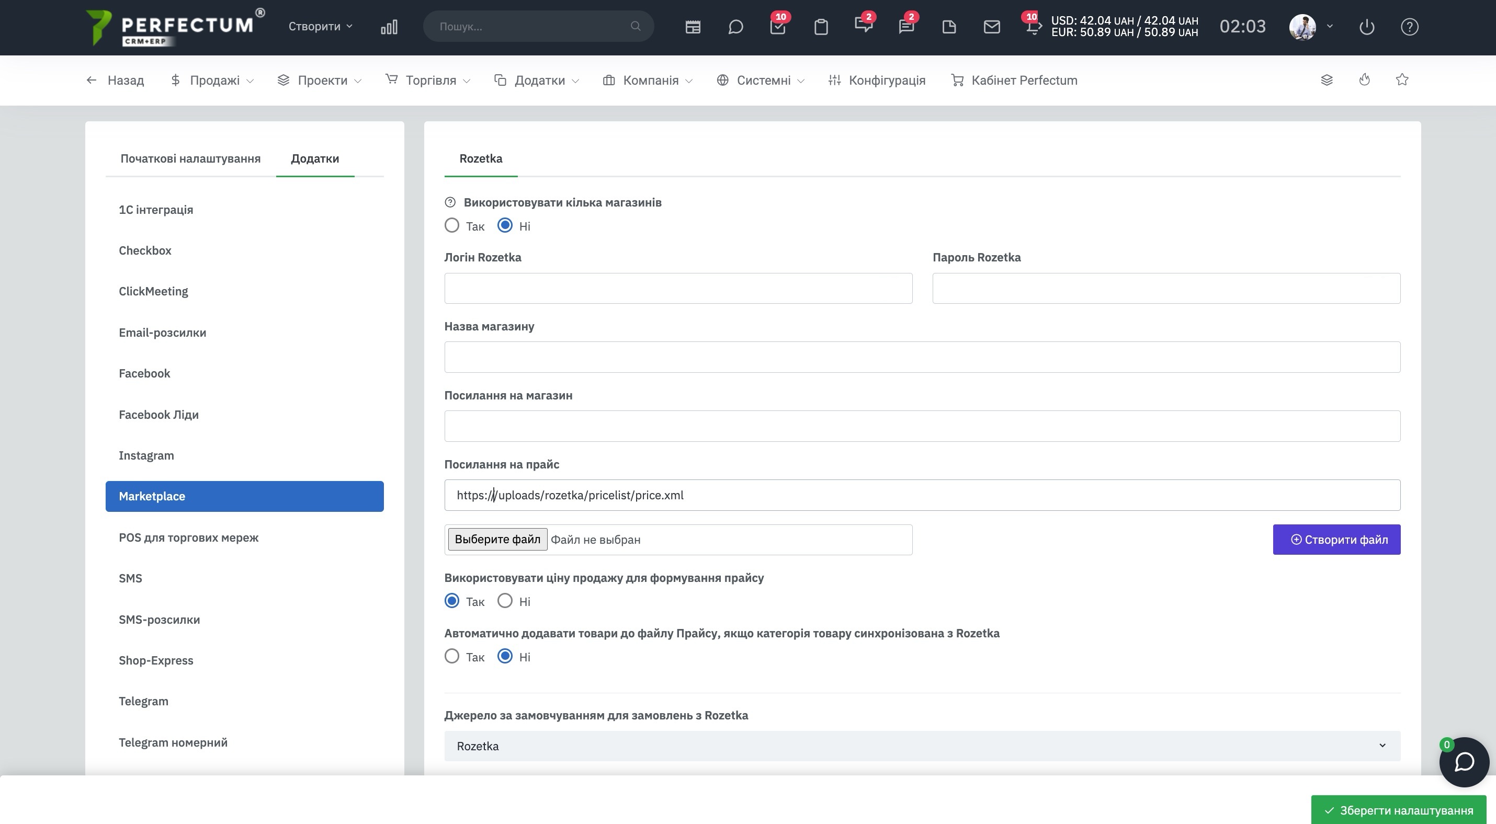Open tasks checklist icon with badge 10
This screenshot has height=824, width=1496.
pyautogui.click(x=778, y=26)
